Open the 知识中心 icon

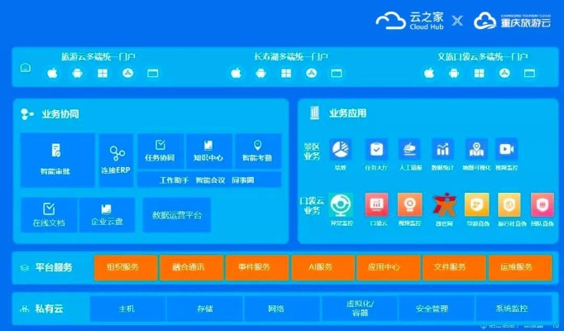point(208,145)
